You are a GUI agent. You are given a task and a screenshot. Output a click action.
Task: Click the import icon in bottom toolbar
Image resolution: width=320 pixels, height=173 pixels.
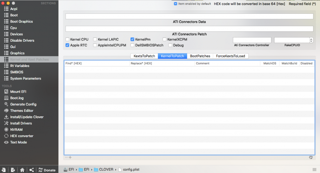[x=4, y=170]
